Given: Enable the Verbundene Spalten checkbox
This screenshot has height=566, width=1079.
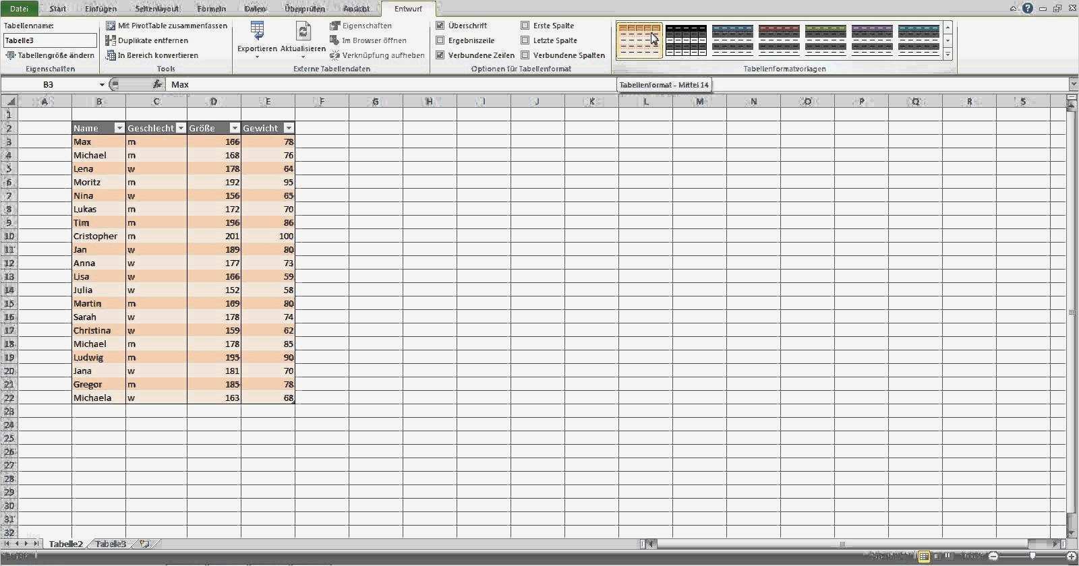Looking at the screenshot, I should tap(525, 55).
